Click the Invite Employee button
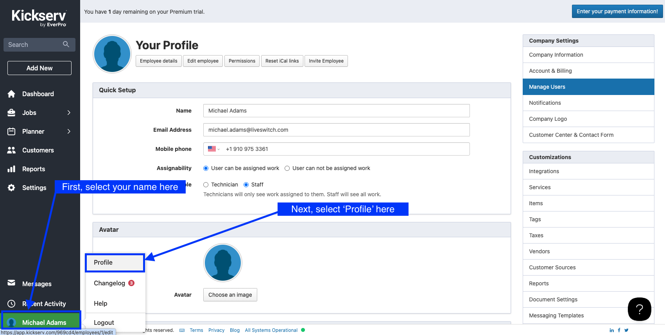The height and width of the screenshot is (335, 665). [326, 61]
